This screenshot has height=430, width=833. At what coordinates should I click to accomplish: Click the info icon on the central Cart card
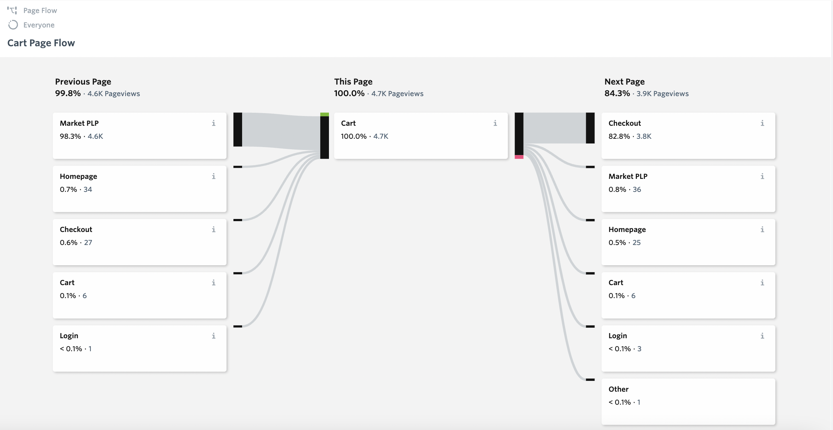point(495,123)
